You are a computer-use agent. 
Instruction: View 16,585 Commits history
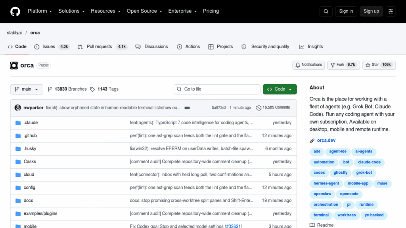pos(273,108)
